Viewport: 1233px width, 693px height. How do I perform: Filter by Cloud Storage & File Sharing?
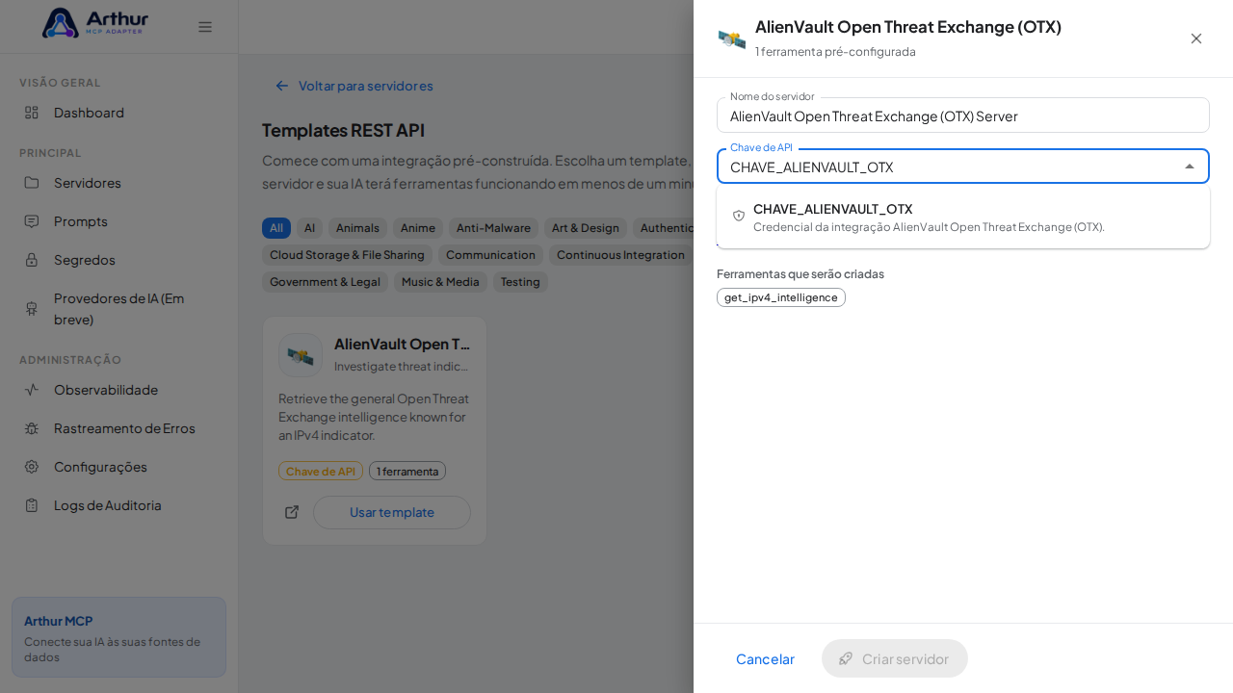pos(347,255)
